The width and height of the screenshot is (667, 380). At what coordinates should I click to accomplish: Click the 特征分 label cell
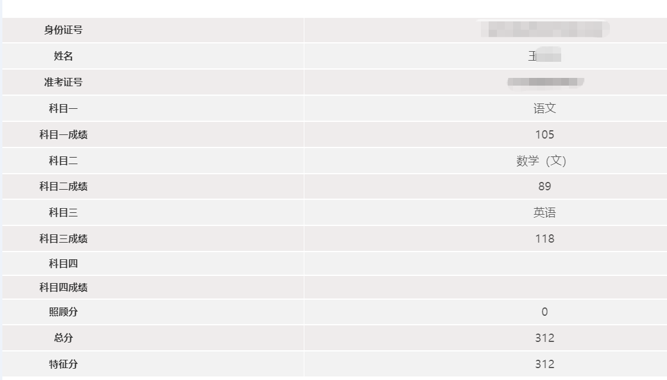tap(63, 365)
